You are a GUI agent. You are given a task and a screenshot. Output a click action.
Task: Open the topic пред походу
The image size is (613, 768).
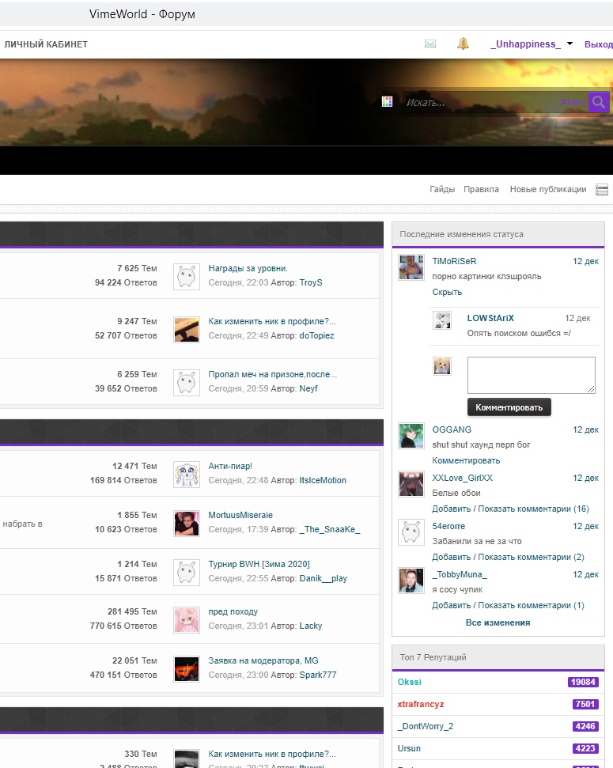pos(233,611)
